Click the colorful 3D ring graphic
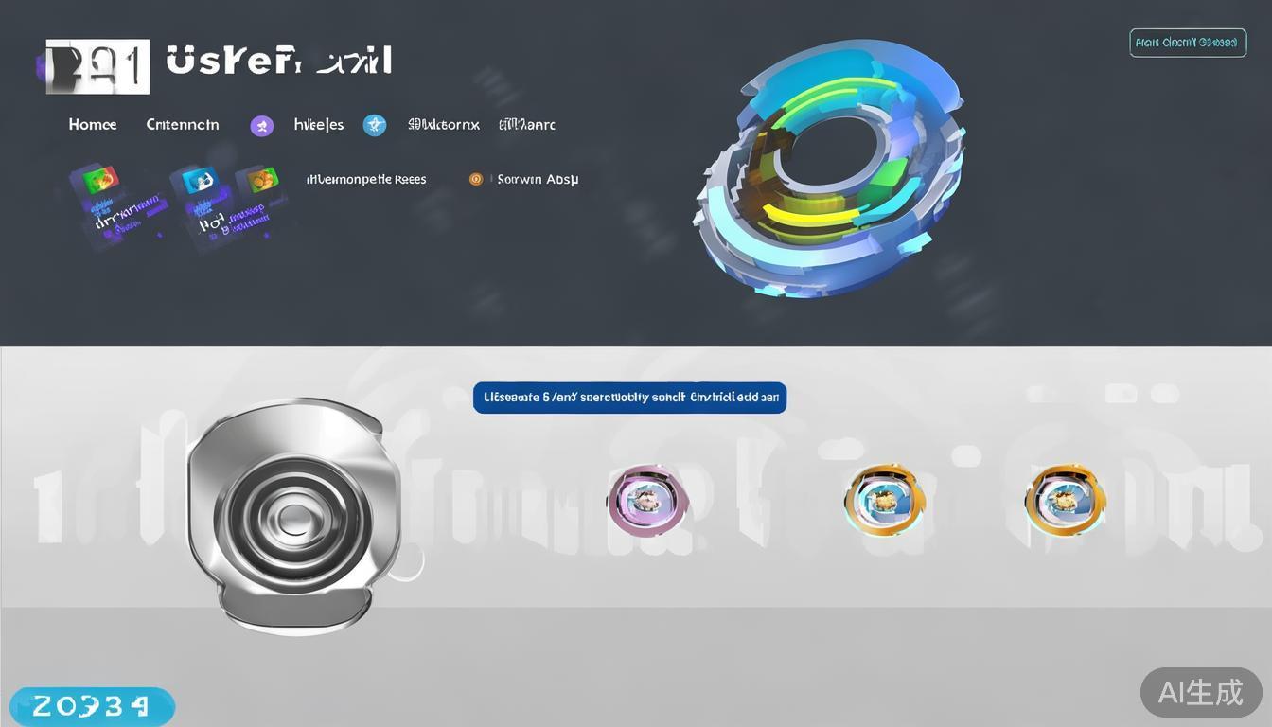The image size is (1272, 727). pyautogui.click(x=833, y=168)
